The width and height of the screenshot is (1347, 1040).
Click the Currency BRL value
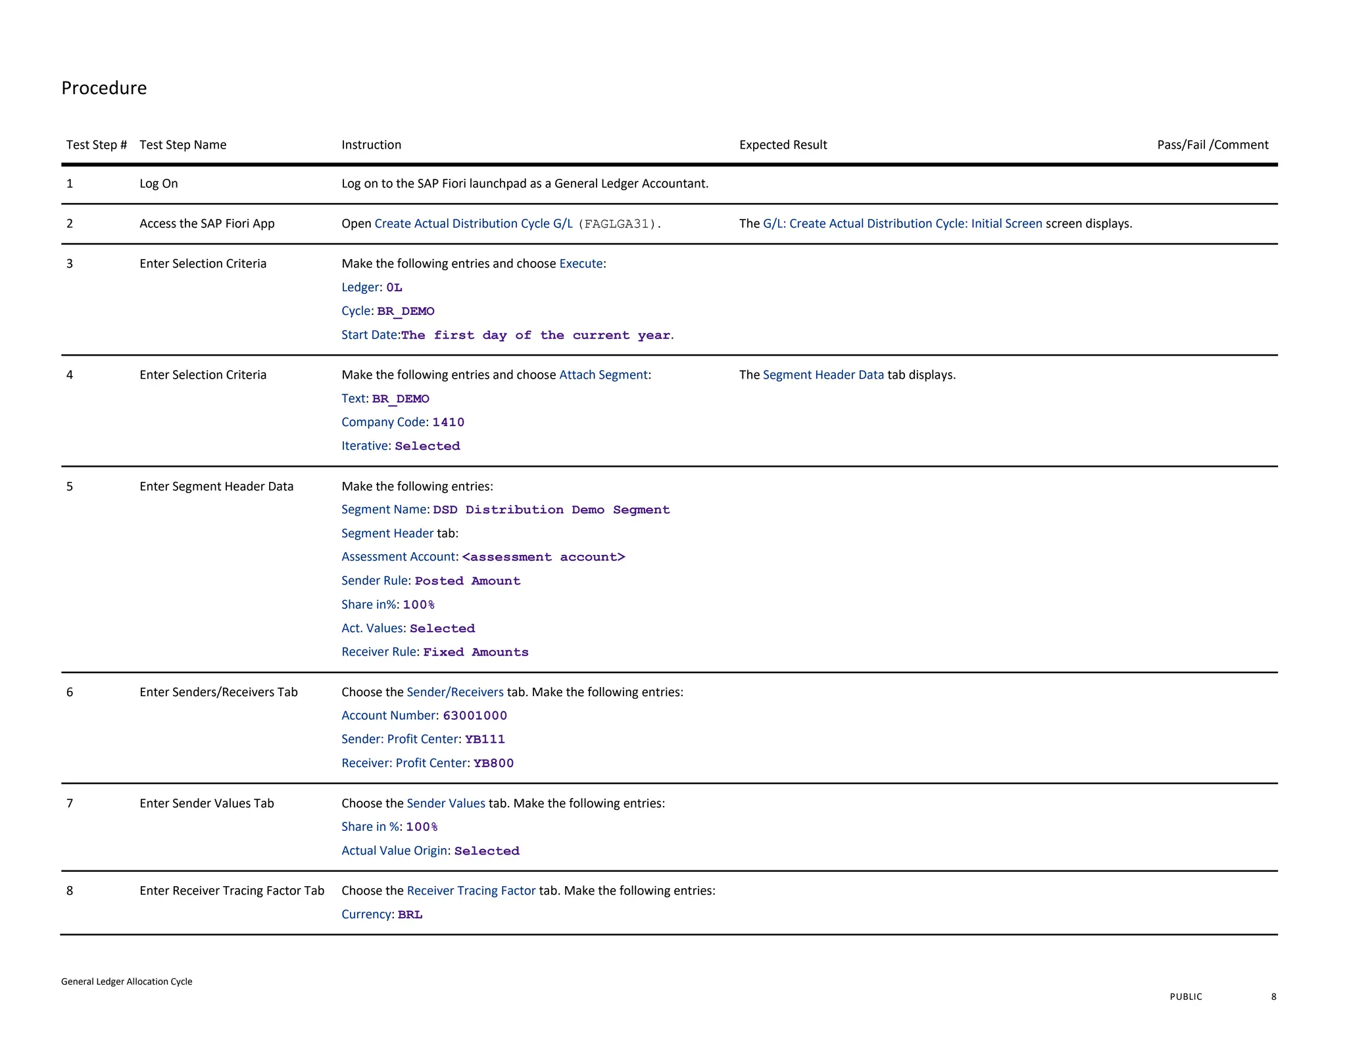pos(410,915)
